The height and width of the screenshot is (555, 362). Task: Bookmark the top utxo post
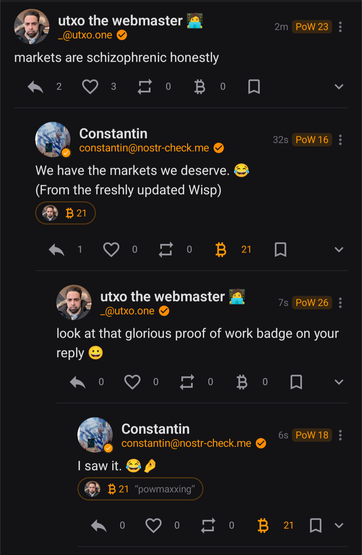point(254,87)
